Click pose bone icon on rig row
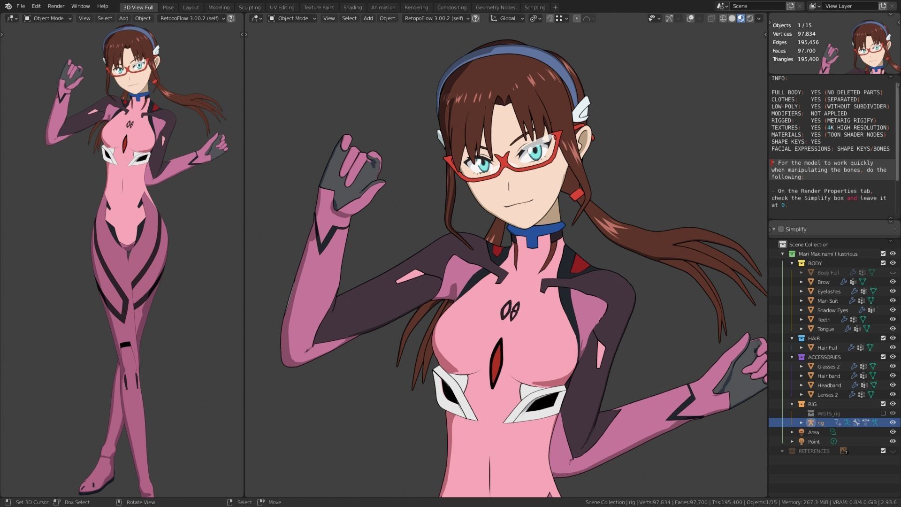Viewport: 901px width, 507px height. point(856,422)
